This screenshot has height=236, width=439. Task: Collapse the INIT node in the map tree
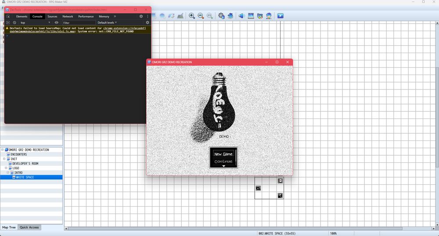click(x=4, y=159)
